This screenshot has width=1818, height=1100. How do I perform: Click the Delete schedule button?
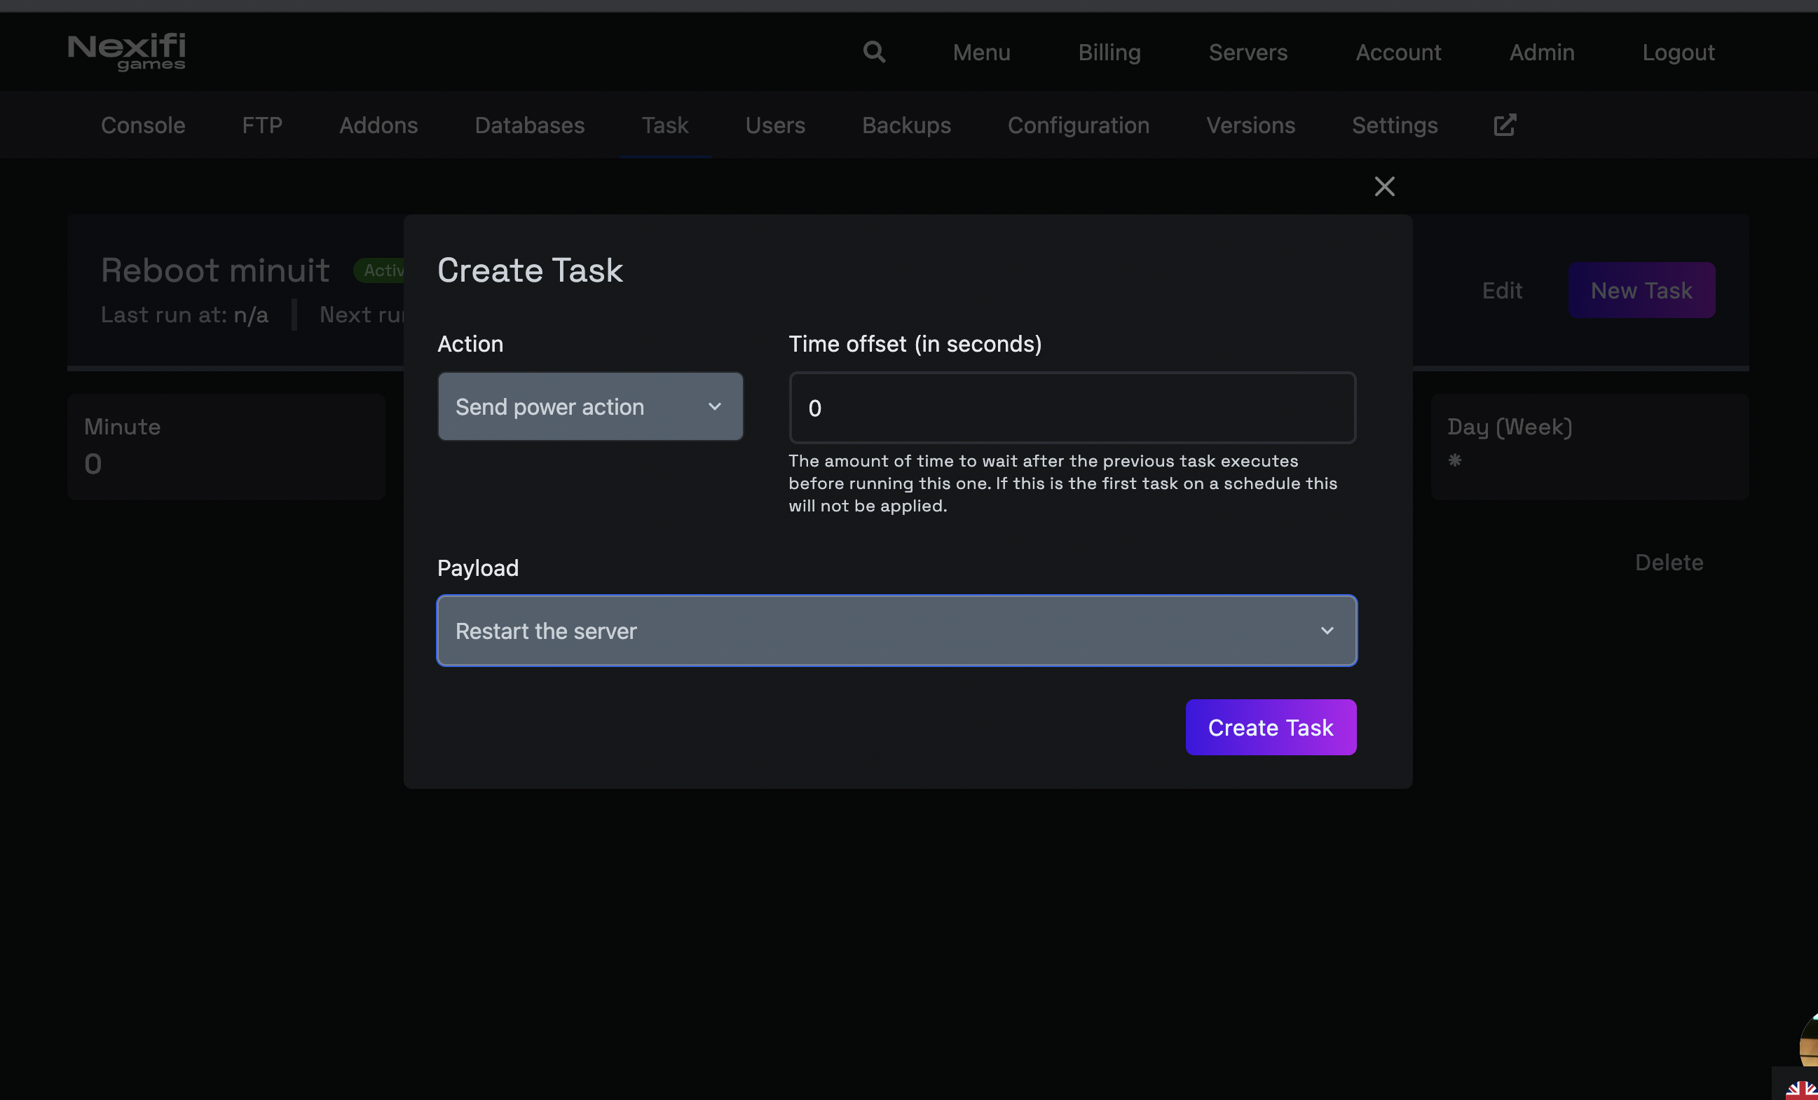1669,562
